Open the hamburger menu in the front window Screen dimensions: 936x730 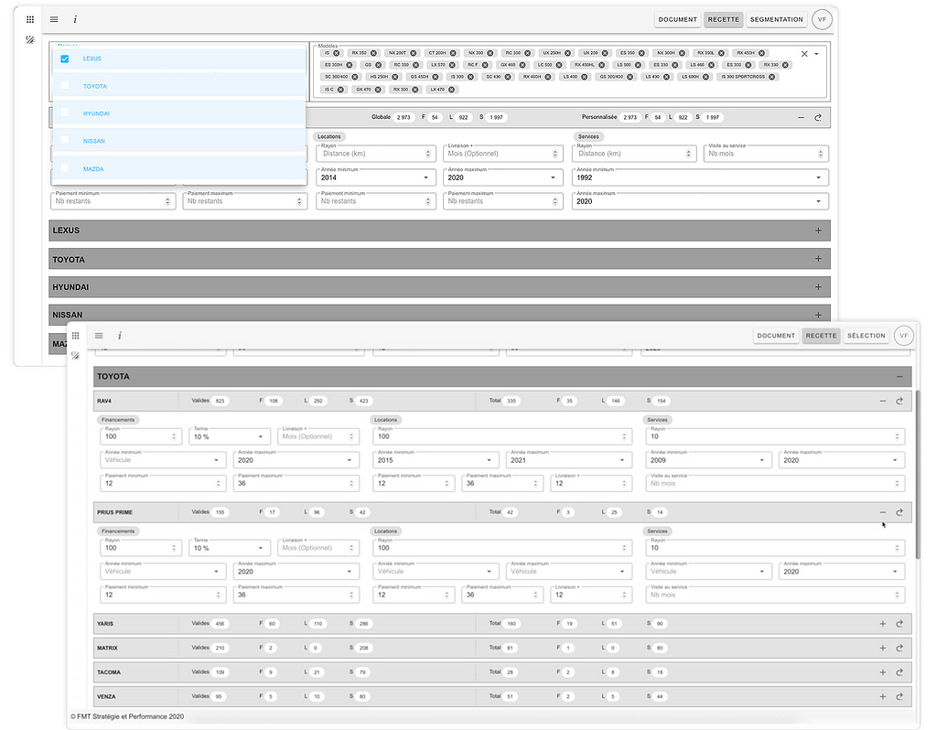pos(99,336)
